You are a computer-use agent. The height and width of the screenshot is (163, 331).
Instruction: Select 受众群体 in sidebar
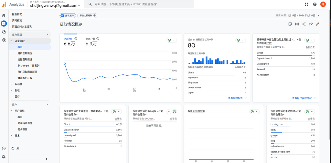click(x=22, y=129)
